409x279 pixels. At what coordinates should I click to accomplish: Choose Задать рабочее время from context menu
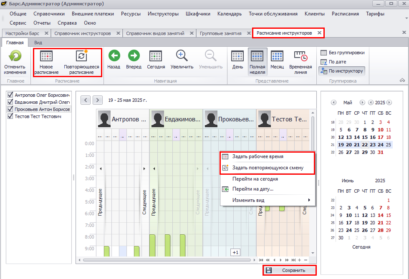click(x=268, y=156)
